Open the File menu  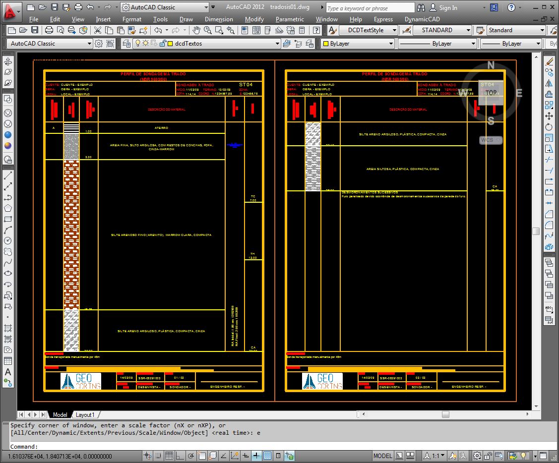(x=34, y=19)
